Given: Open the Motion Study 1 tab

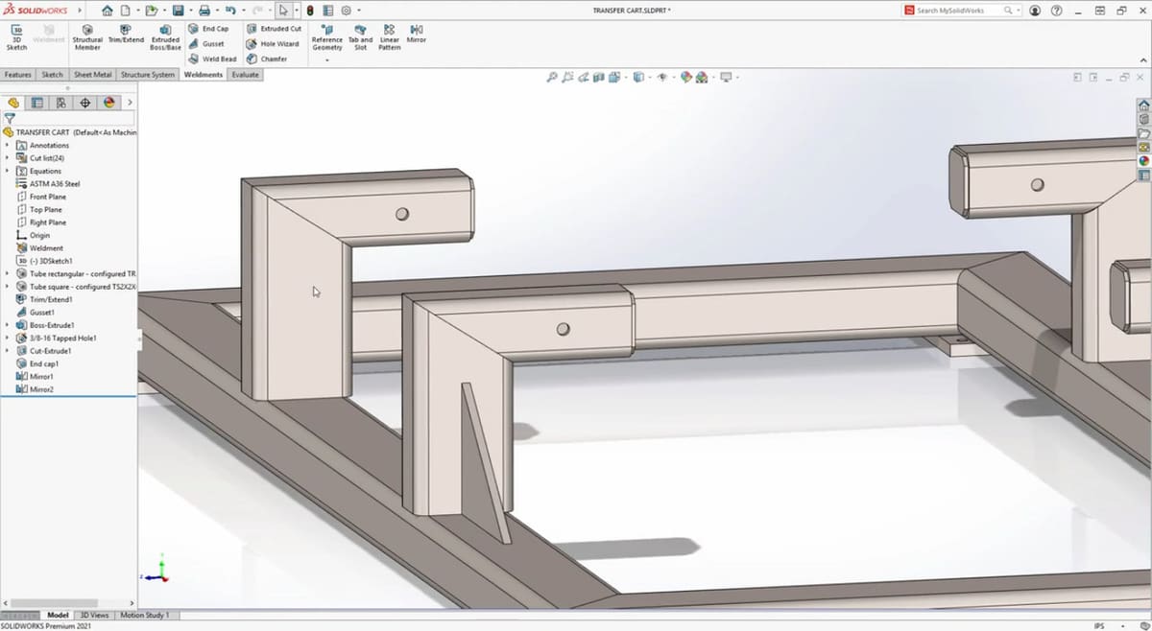Looking at the screenshot, I should [x=145, y=615].
